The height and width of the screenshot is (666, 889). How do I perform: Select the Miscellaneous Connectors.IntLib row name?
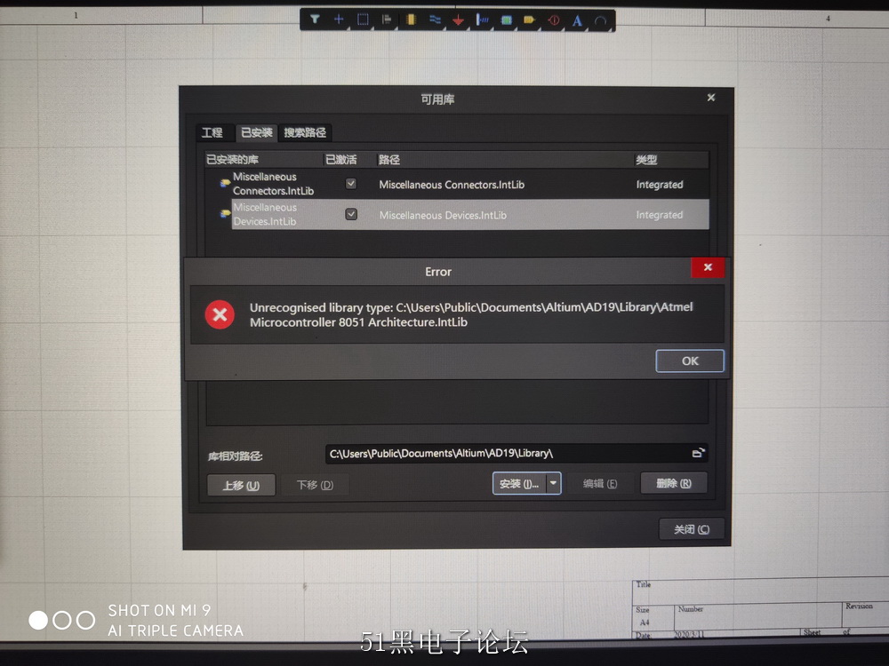point(273,184)
